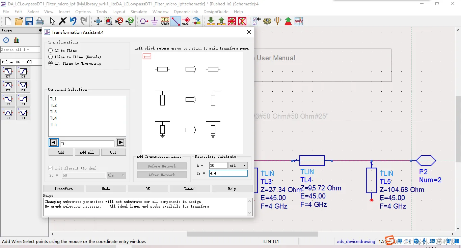Click the red return arrow to main transform page
The height and width of the screenshot is (248, 461).
click(x=147, y=56)
